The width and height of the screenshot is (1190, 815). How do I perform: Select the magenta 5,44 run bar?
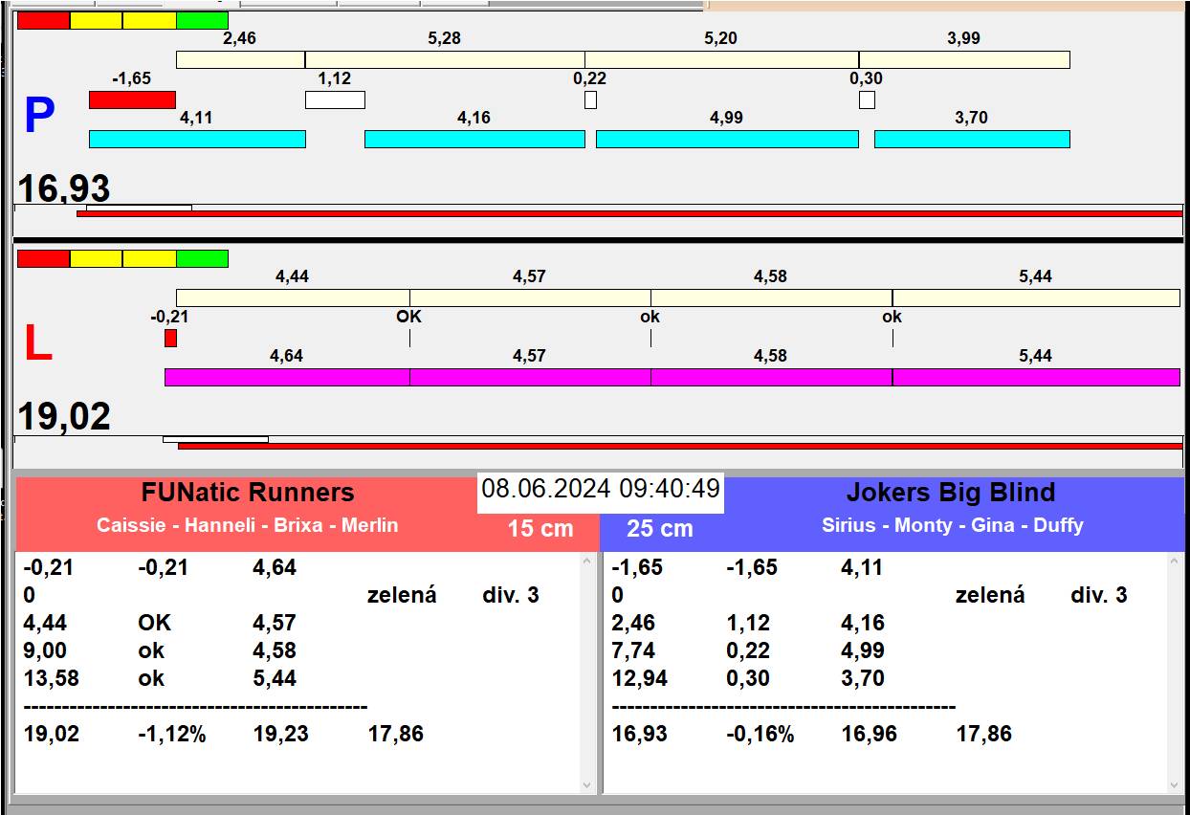coord(1036,377)
